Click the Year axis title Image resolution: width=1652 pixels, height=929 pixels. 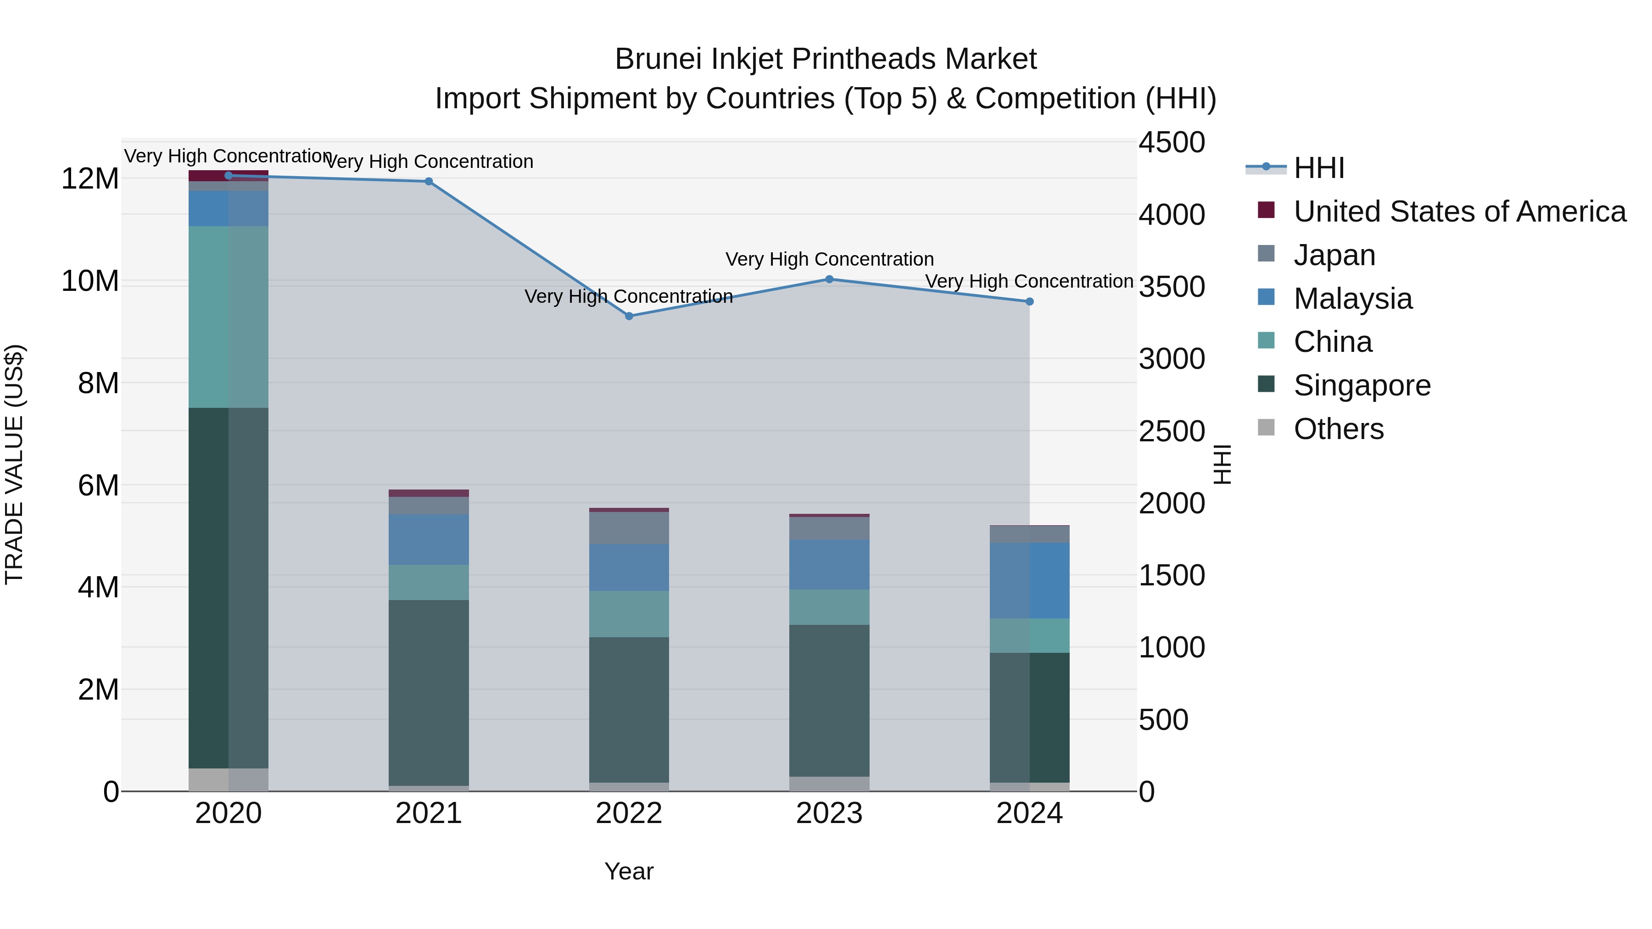point(629,872)
